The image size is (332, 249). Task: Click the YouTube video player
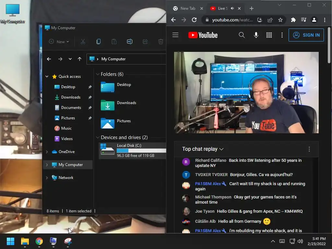click(x=246, y=92)
